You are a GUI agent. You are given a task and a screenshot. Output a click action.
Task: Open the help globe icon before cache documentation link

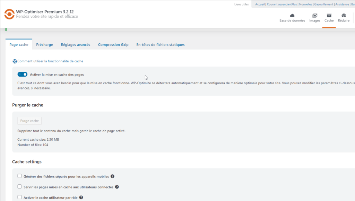[14, 61]
